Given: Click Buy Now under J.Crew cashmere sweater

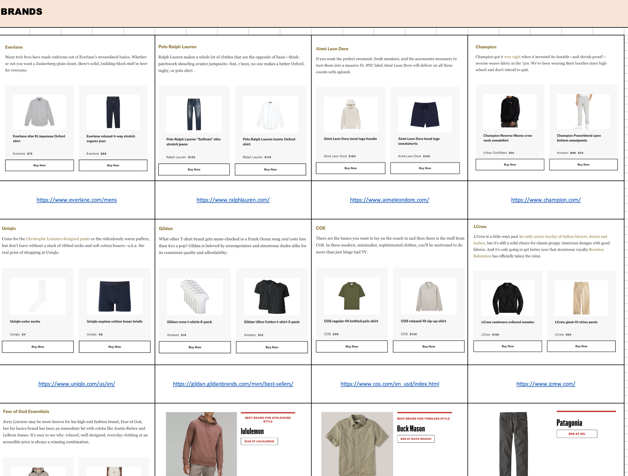Looking at the screenshot, I should (x=508, y=346).
